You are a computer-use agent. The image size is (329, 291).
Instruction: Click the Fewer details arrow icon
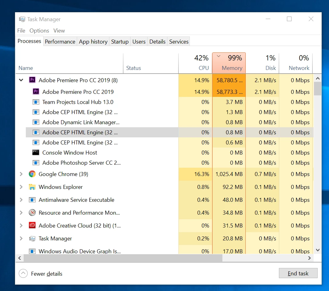pos(23,274)
